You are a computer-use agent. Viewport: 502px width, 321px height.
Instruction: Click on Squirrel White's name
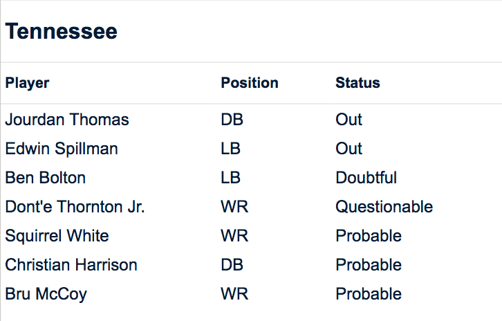pos(57,236)
